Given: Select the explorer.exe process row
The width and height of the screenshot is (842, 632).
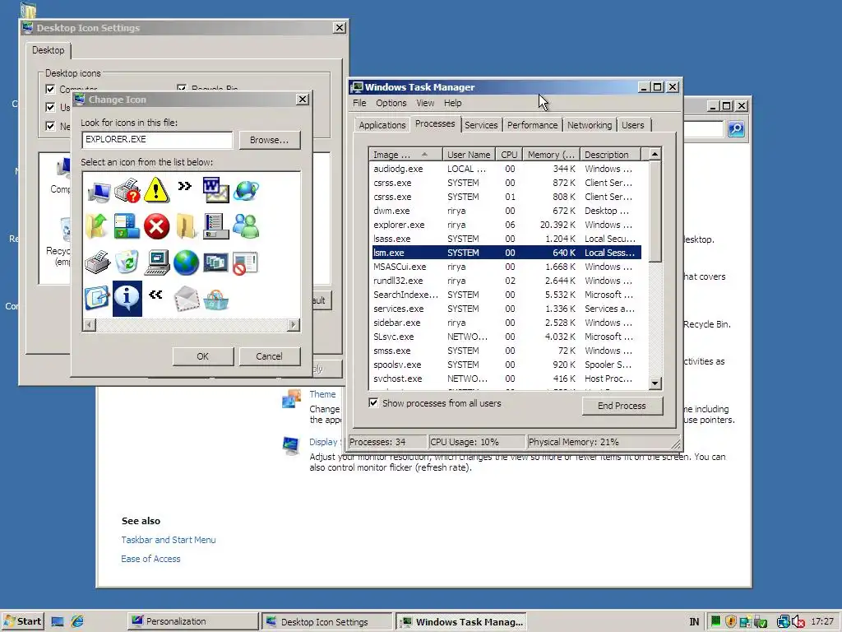Looking at the screenshot, I should (x=507, y=225).
